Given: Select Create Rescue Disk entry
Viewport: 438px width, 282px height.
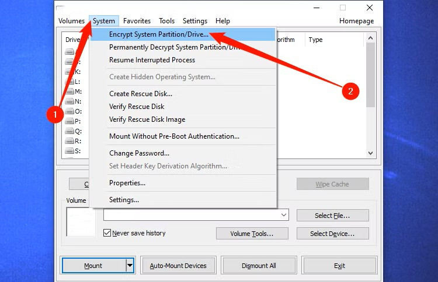Looking at the screenshot, I should [x=183, y=94].
